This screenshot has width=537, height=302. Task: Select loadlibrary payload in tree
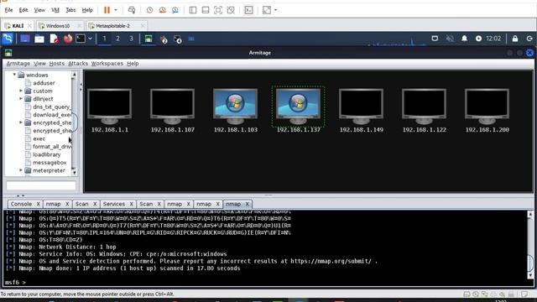tap(47, 154)
